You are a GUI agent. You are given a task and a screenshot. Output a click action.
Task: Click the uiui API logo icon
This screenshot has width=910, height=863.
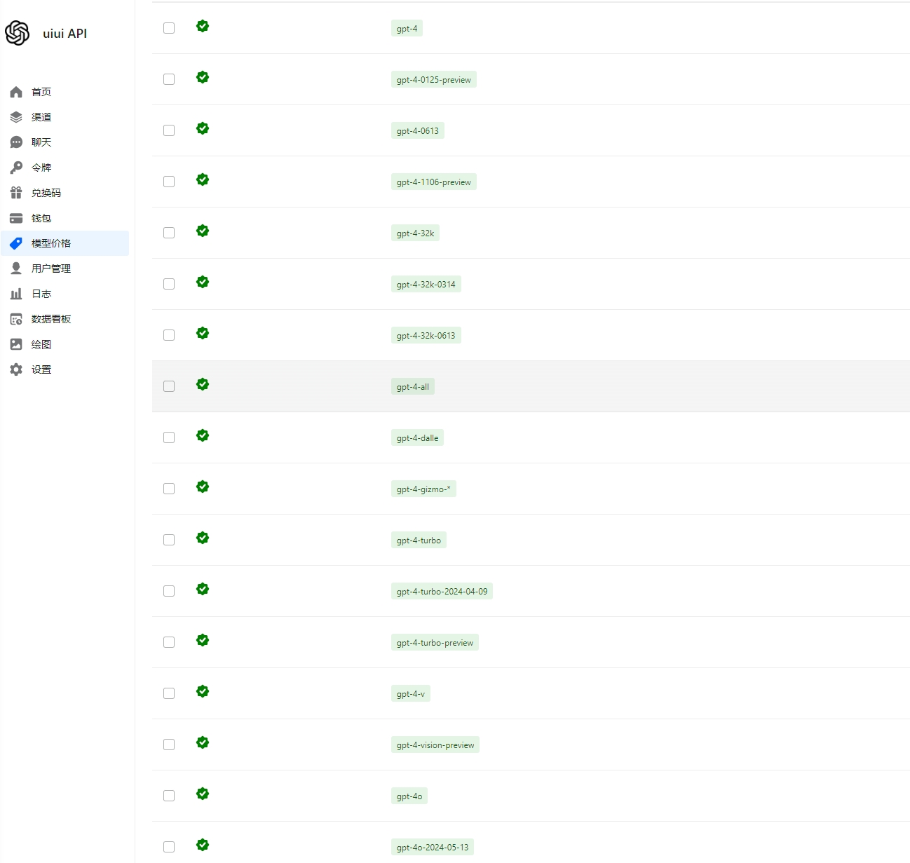pyautogui.click(x=17, y=33)
